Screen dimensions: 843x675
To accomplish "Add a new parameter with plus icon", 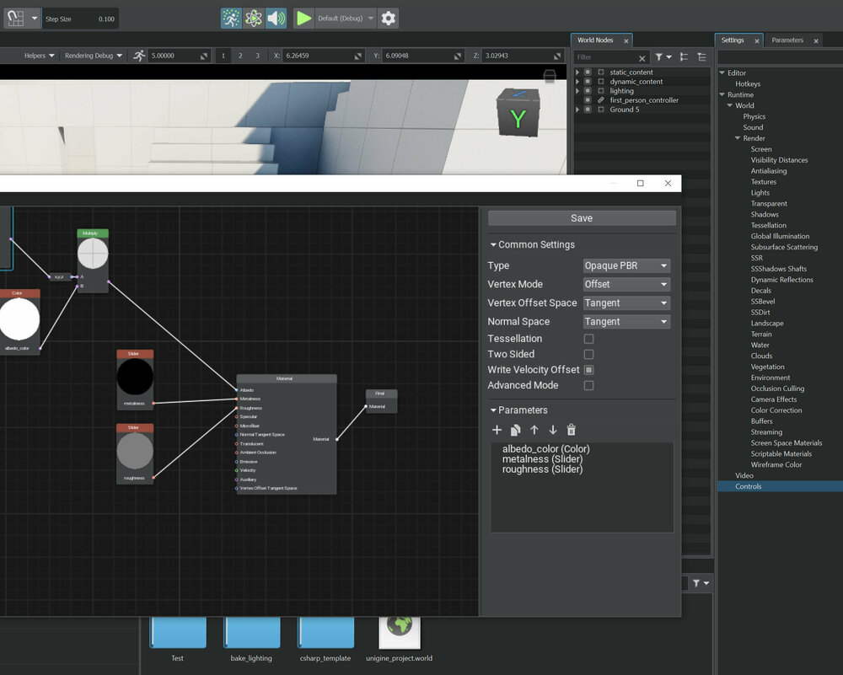I will point(497,430).
